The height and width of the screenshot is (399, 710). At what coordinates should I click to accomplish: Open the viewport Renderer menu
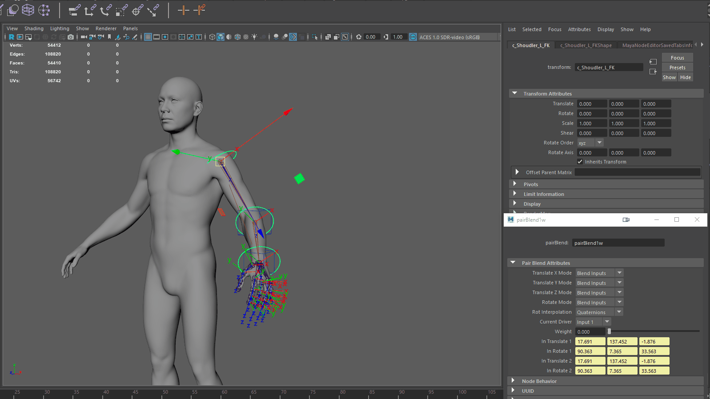coord(106,28)
